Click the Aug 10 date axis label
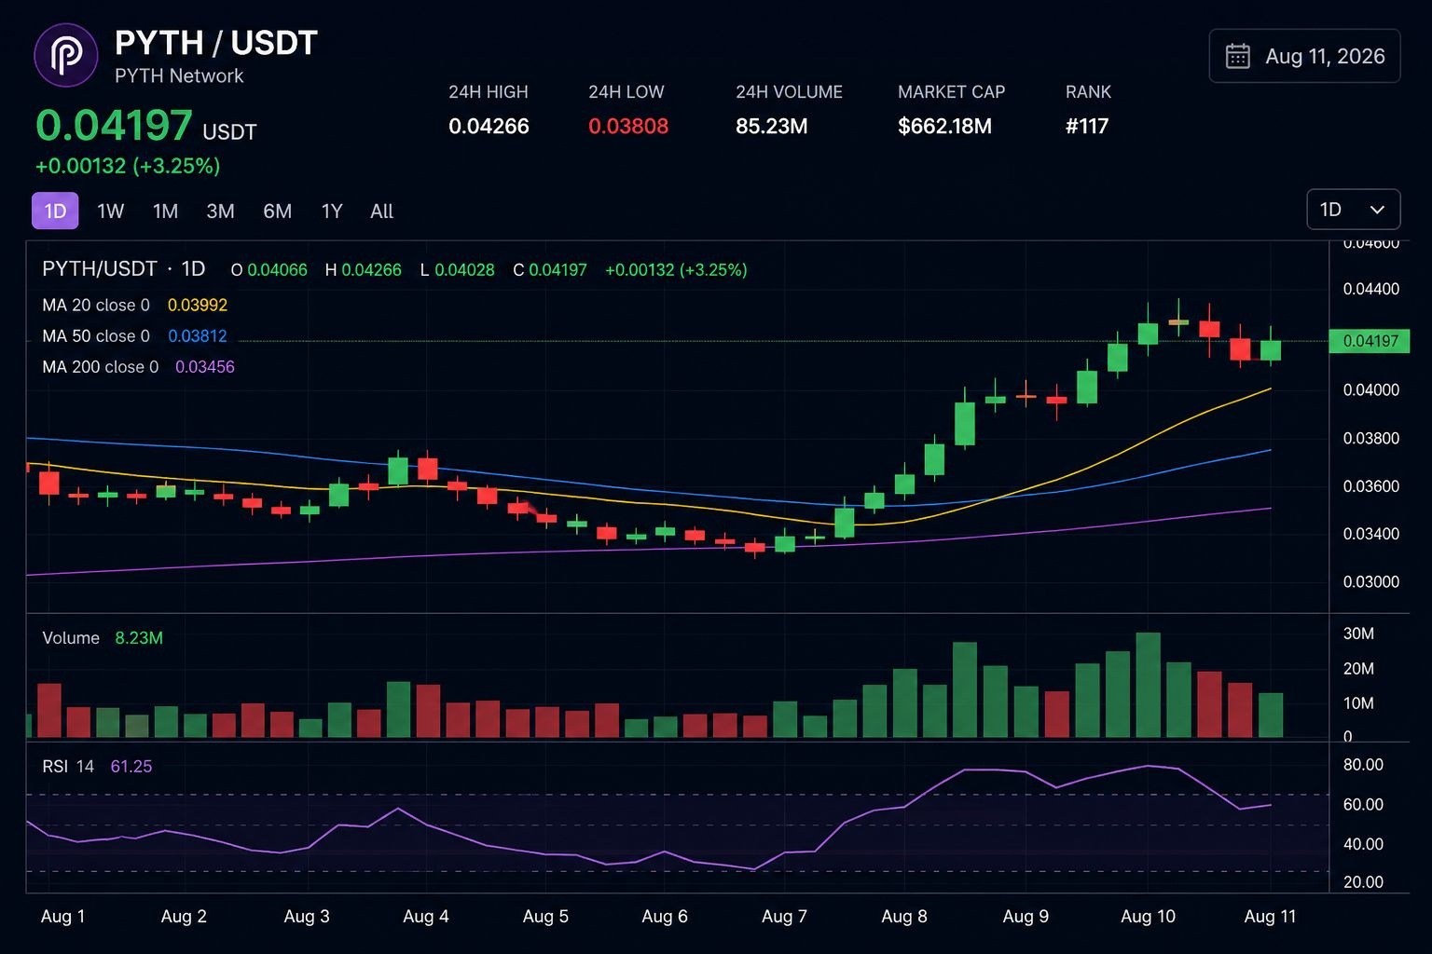1432x954 pixels. tap(1149, 917)
